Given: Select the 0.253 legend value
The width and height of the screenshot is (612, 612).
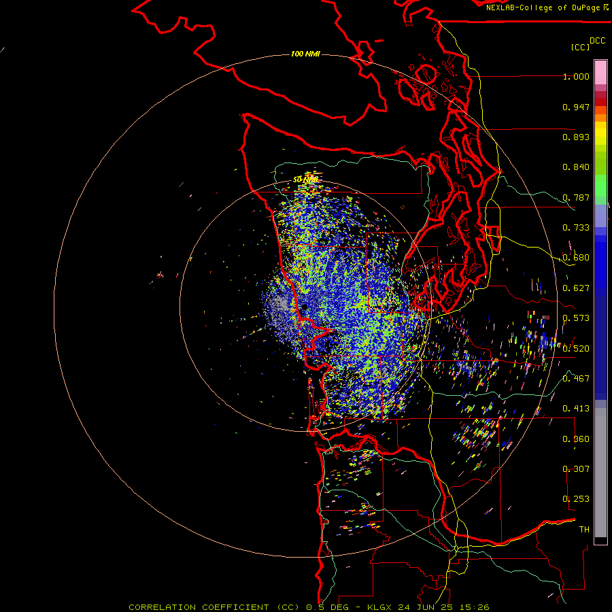Looking at the screenshot, I should (x=576, y=499).
